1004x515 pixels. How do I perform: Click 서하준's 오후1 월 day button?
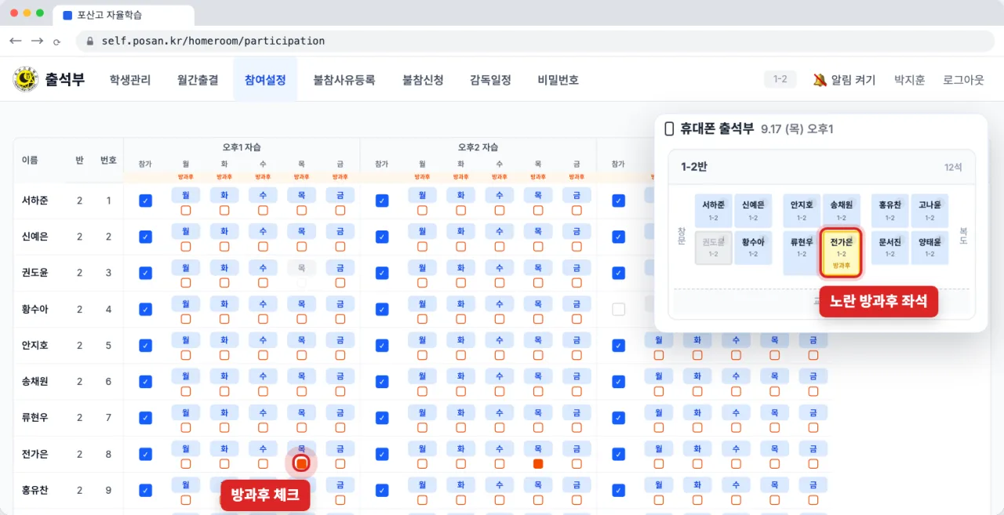tap(186, 195)
